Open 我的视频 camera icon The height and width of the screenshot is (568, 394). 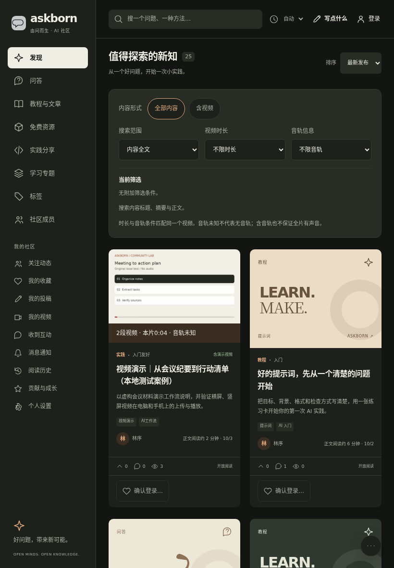18,317
